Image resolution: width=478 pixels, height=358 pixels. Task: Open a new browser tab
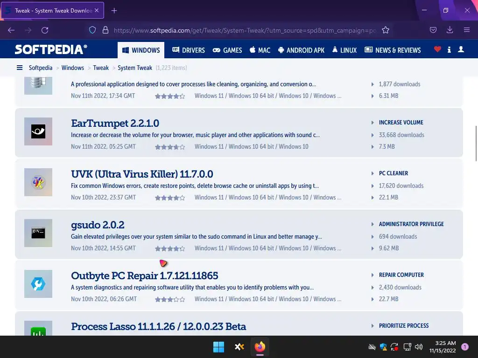coord(114,11)
